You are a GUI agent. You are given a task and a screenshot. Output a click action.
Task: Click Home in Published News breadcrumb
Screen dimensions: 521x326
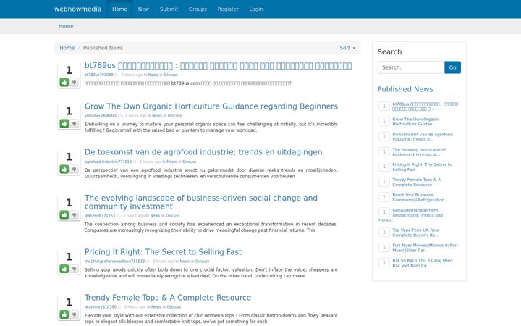click(x=67, y=48)
